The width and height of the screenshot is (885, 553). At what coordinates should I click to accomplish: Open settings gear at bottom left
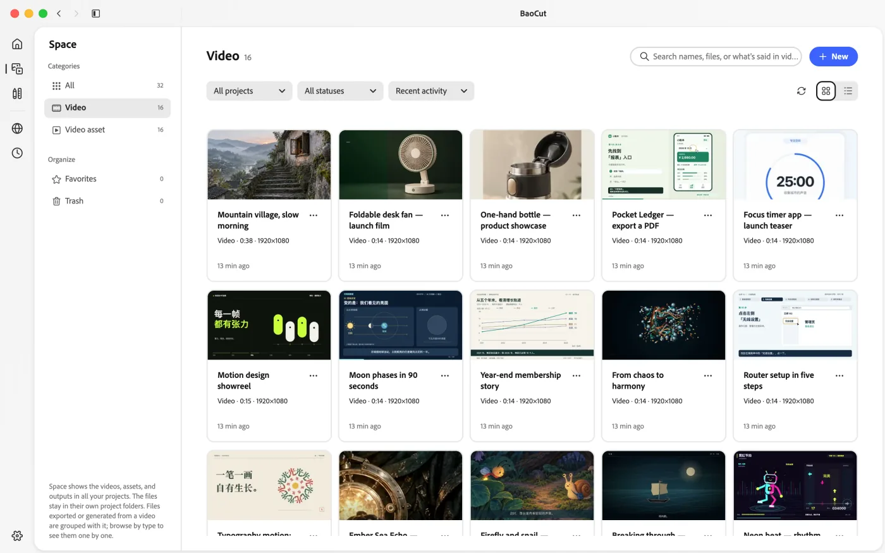(17, 535)
